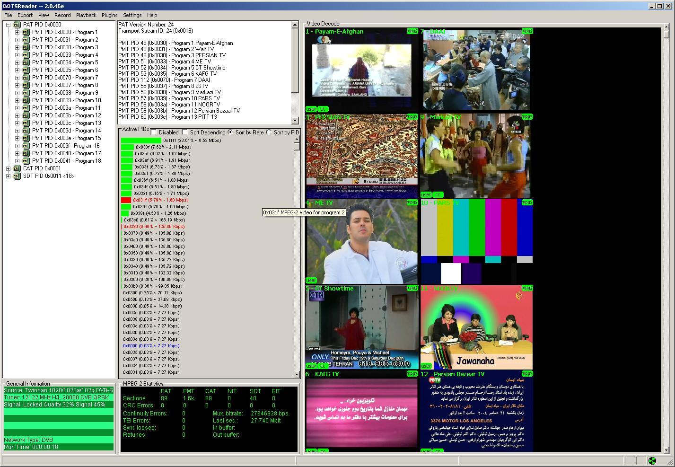Click the mpg2 badge on PARS TV video
The image size is (675, 467).
click(527, 203)
